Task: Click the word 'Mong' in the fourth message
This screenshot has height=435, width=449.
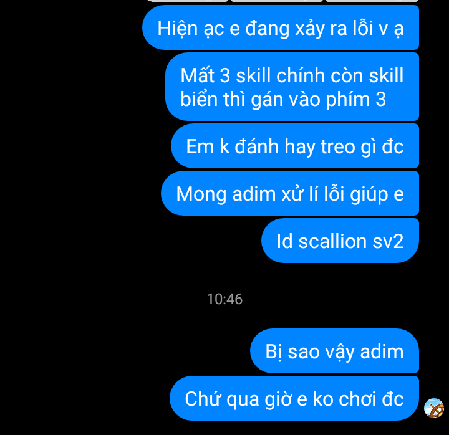Action: 201,194
